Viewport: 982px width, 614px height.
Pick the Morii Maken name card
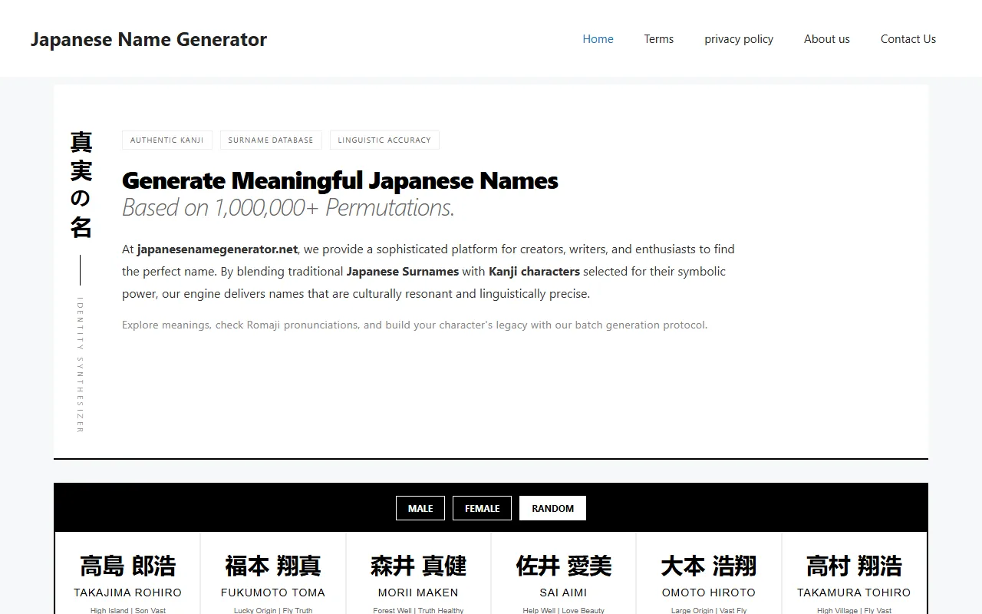(x=418, y=576)
